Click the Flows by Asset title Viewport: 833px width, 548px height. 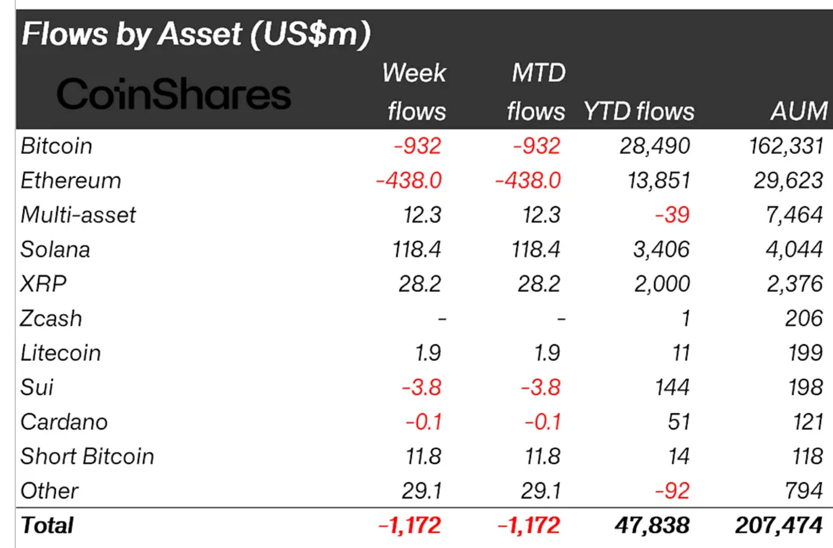196,34
